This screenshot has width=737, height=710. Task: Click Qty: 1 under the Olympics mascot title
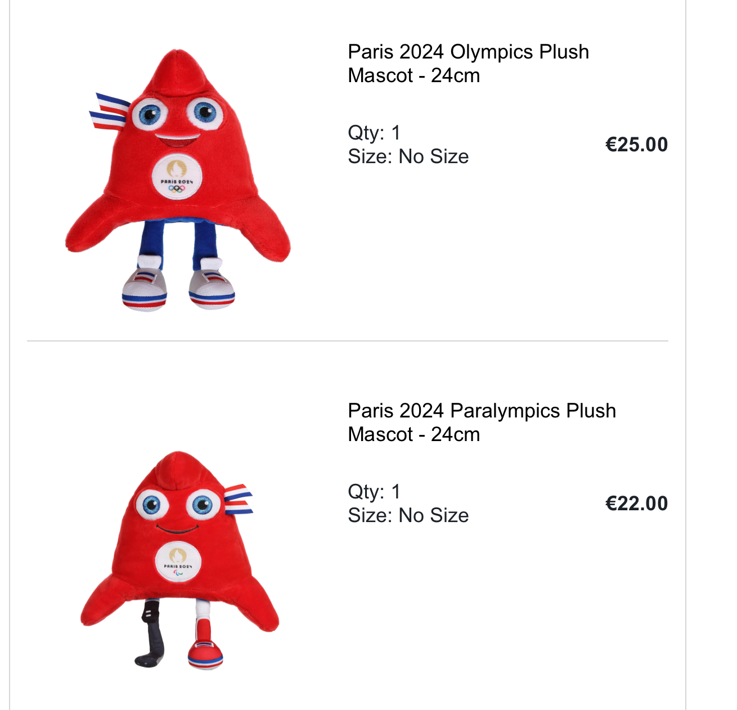374,133
